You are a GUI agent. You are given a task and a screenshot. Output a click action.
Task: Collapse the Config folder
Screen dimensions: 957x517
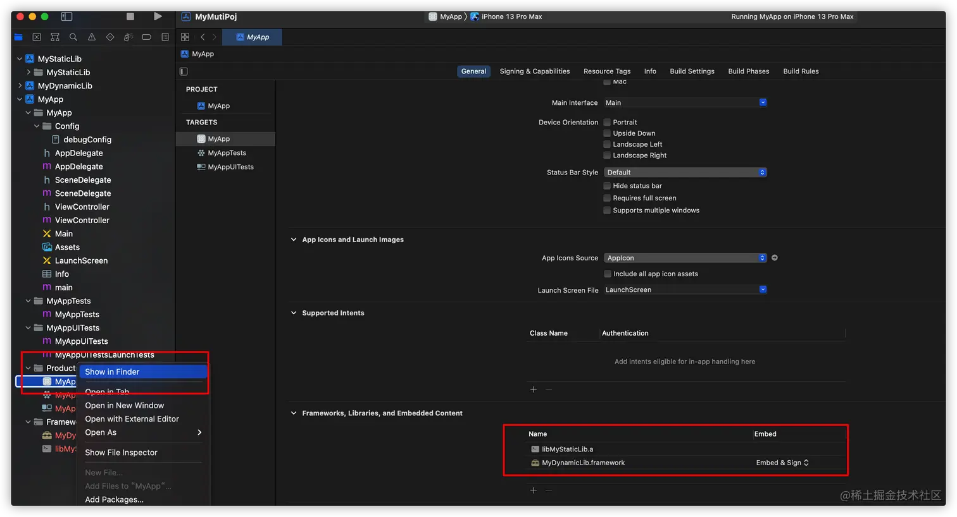pos(37,126)
